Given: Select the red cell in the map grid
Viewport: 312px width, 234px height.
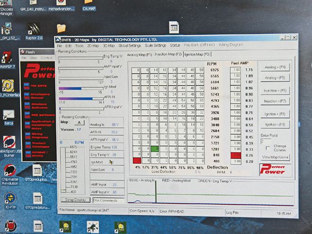Looking at the screenshot, I should tap(137, 160).
